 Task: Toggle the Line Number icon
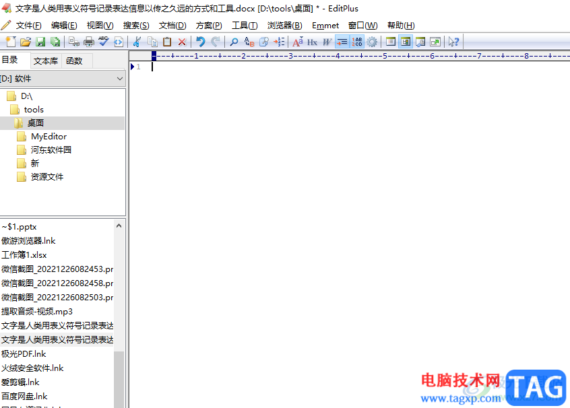pos(357,42)
